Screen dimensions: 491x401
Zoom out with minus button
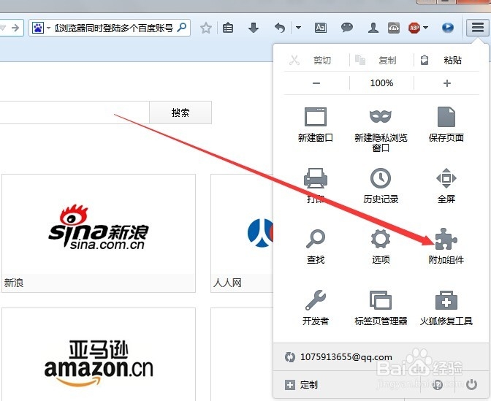(x=316, y=83)
